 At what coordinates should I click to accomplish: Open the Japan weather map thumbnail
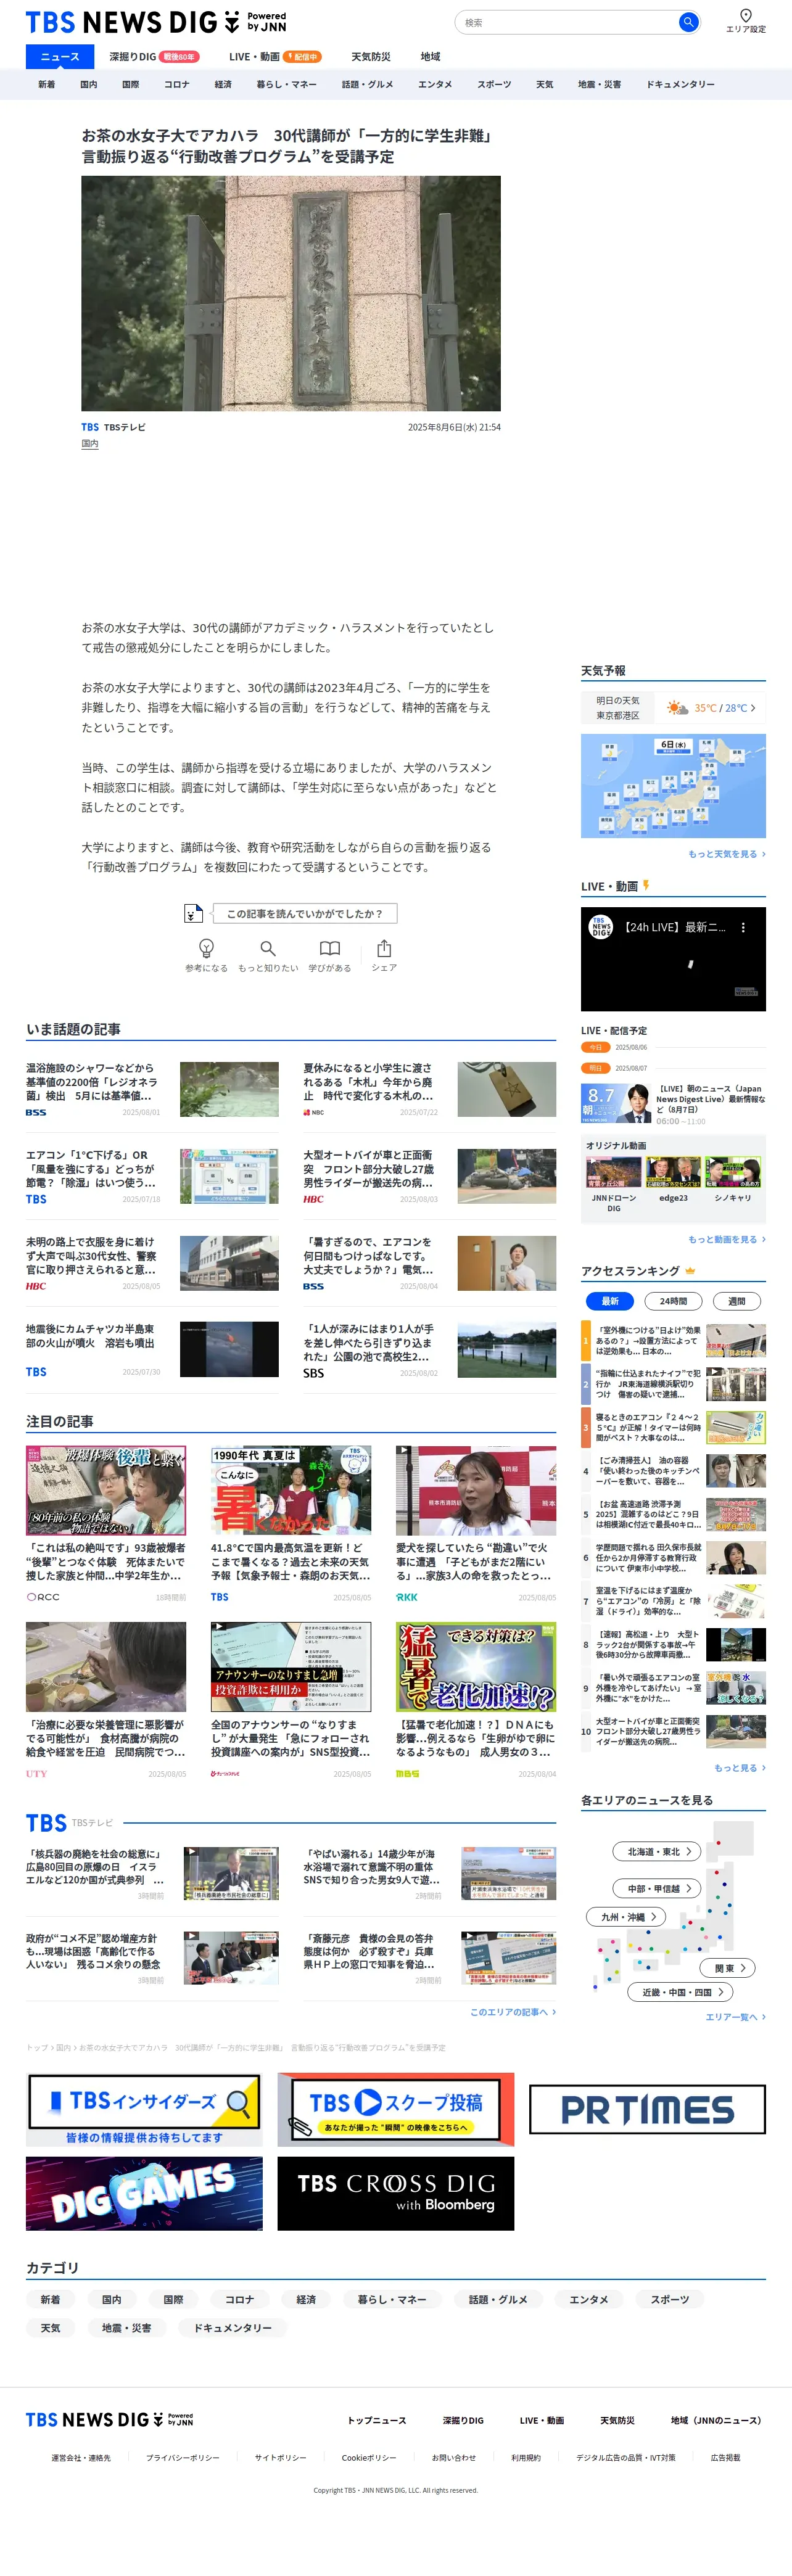pyautogui.click(x=673, y=785)
